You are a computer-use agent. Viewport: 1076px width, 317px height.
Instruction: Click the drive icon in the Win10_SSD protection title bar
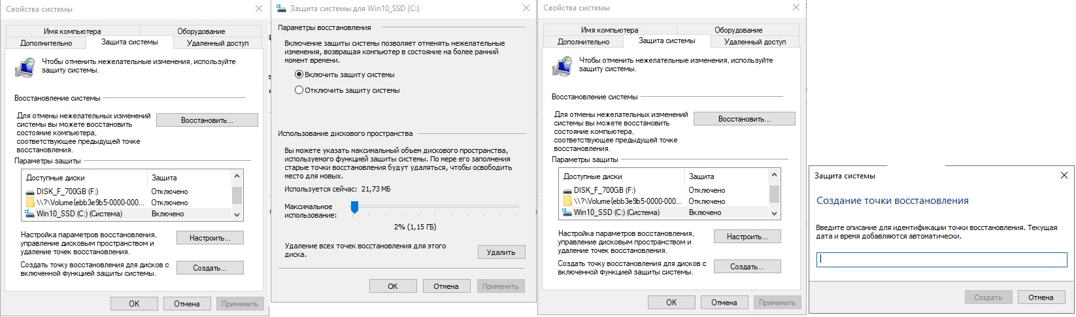point(281,8)
